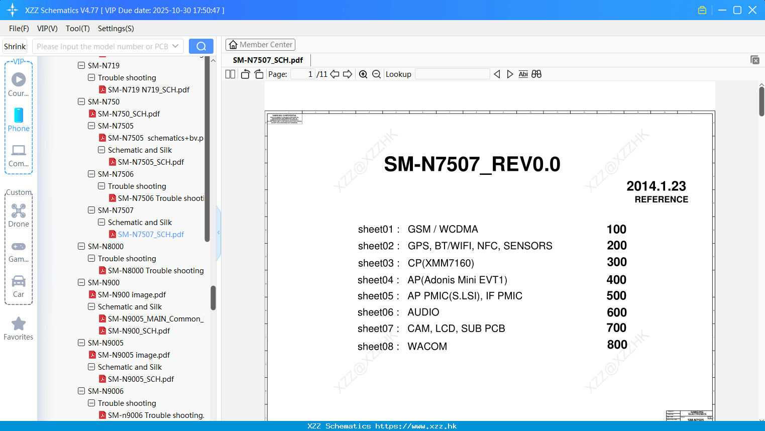Collapse the SM-N7507 tree node
The image size is (765, 431).
(91, 210)
